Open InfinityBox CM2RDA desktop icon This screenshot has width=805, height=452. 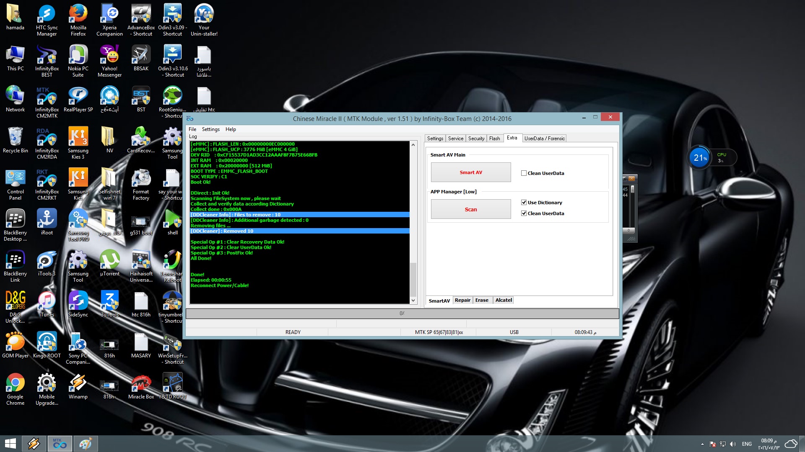point(47,143)
